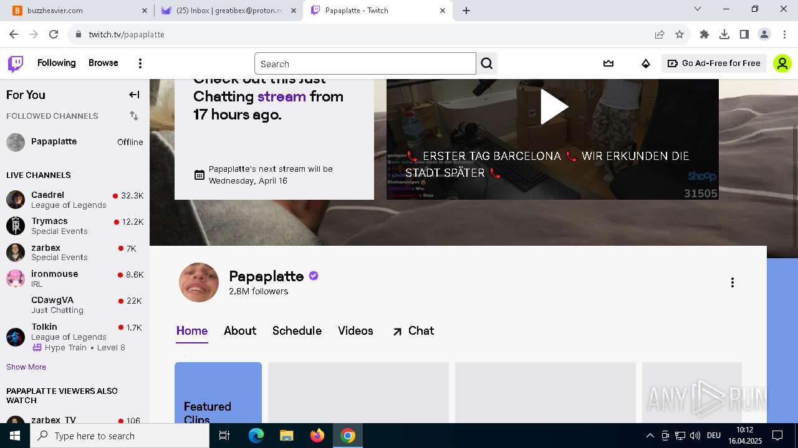798x448 pixels.
Task: Select the Schedule channel tab
Action: tap(297, 331)
